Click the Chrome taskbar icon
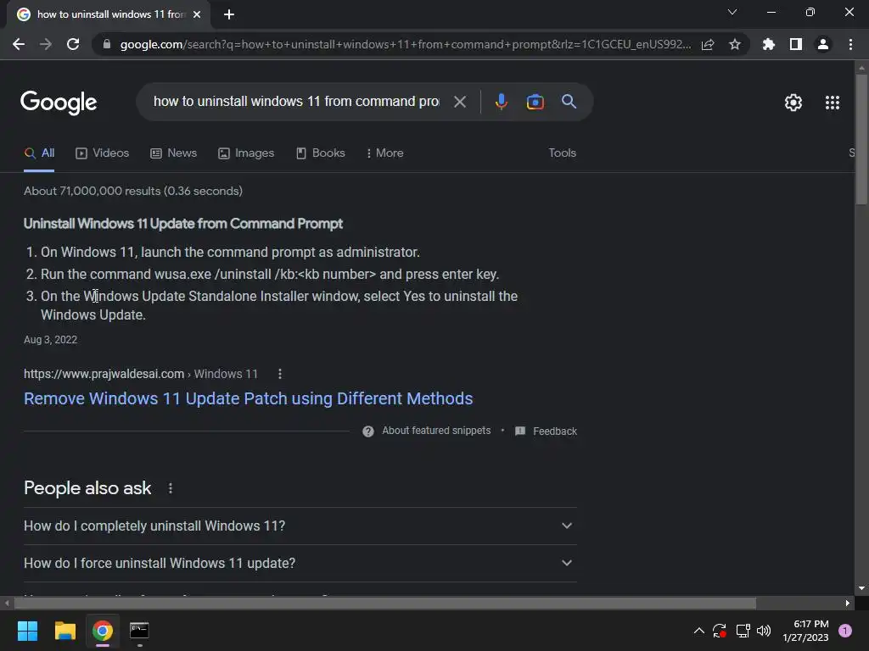 pos(103,631)
